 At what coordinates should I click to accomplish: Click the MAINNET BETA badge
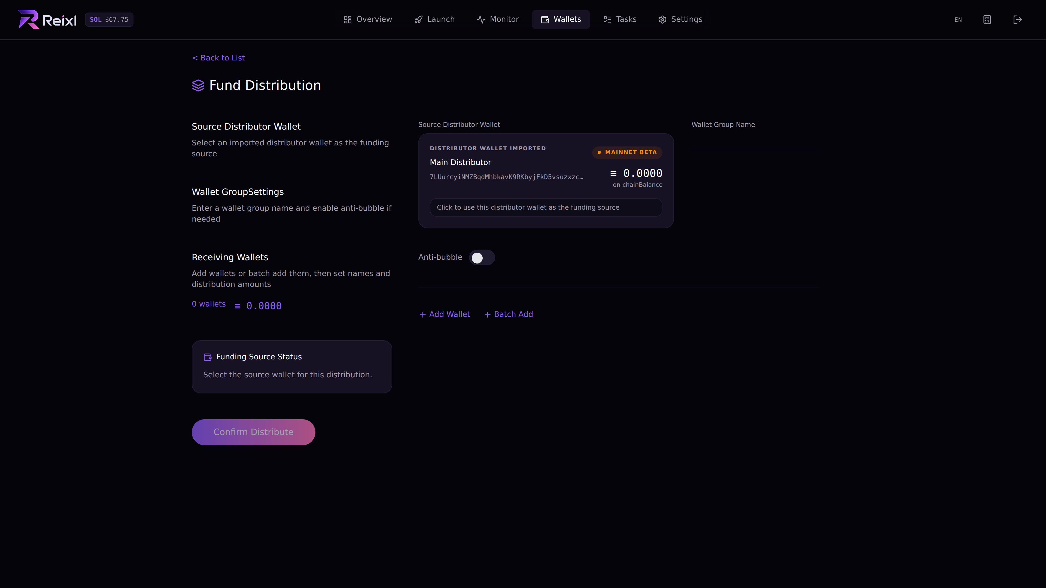pyautogui.click(x=627, y=152)
